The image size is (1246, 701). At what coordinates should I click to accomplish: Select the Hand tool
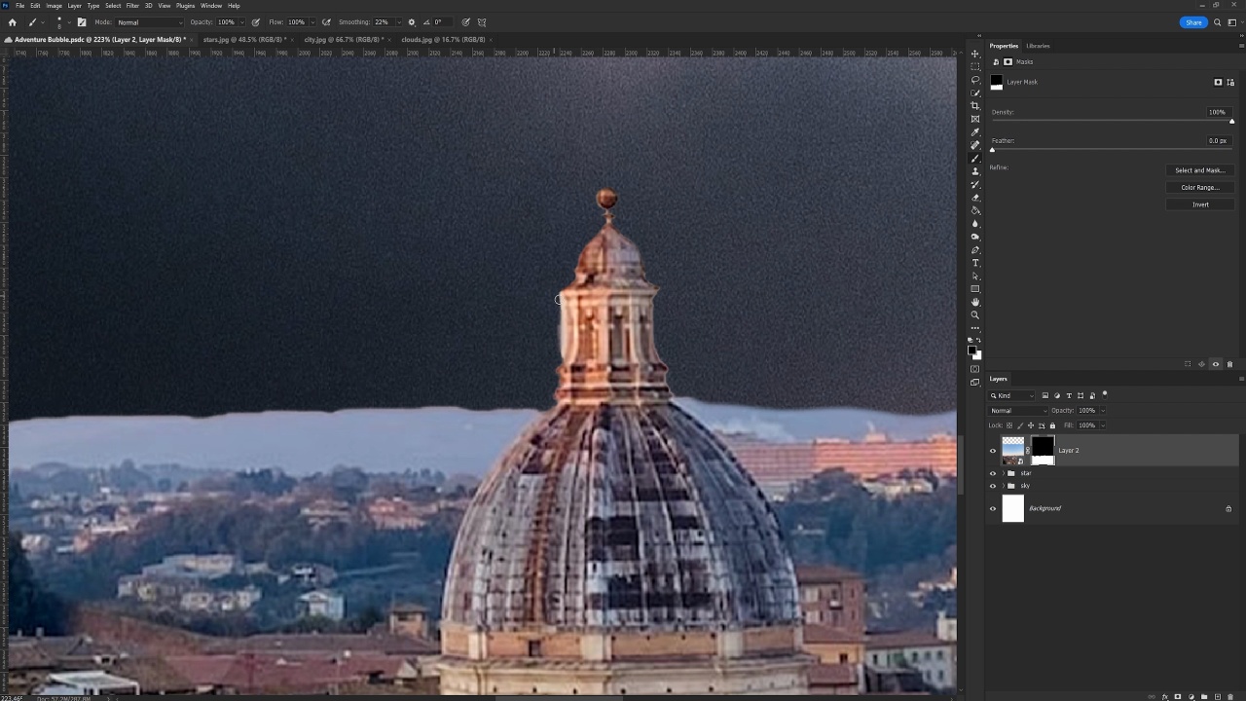click(x=975, y=302)
